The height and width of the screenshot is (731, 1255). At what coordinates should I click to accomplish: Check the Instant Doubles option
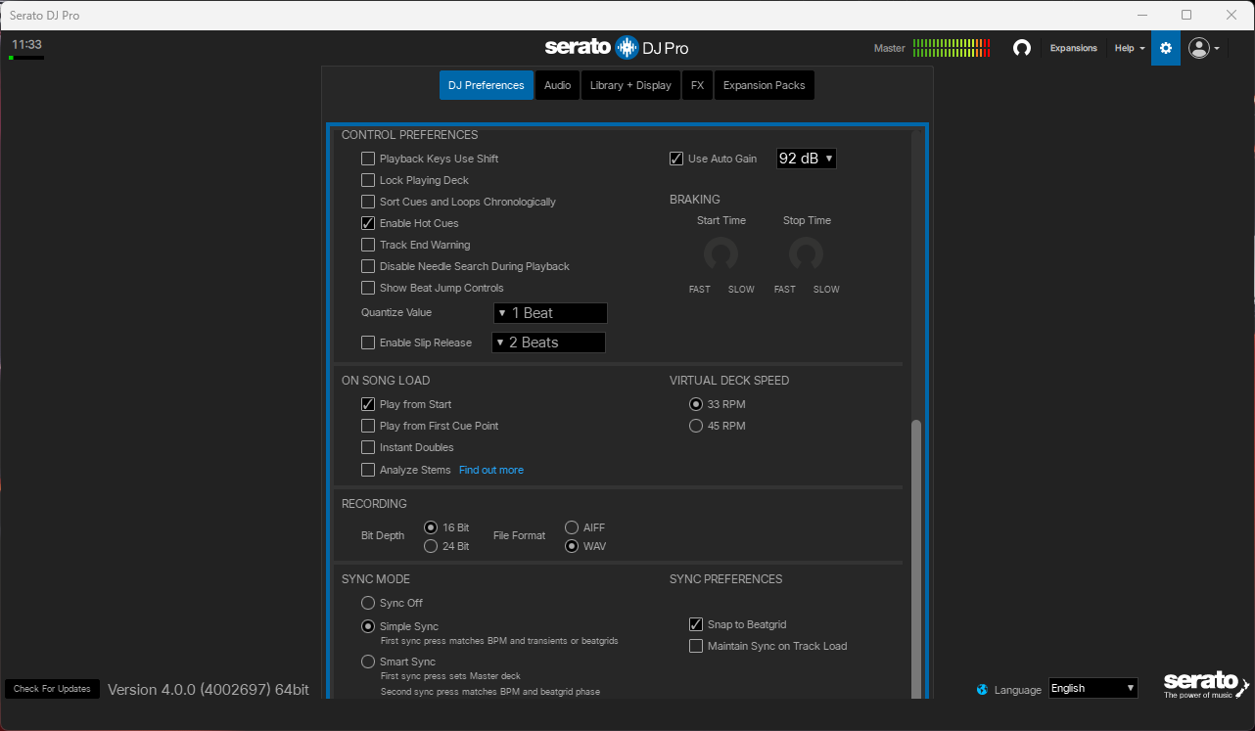[368, 447]
